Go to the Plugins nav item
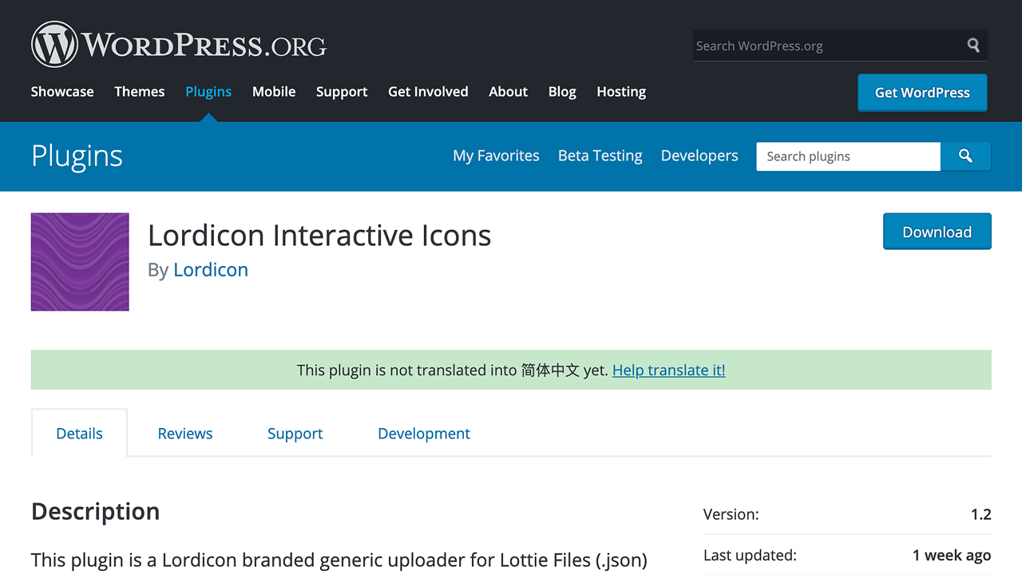Image resolution: width=1022 pixels, height=575 pixels. tap(208, 92)
